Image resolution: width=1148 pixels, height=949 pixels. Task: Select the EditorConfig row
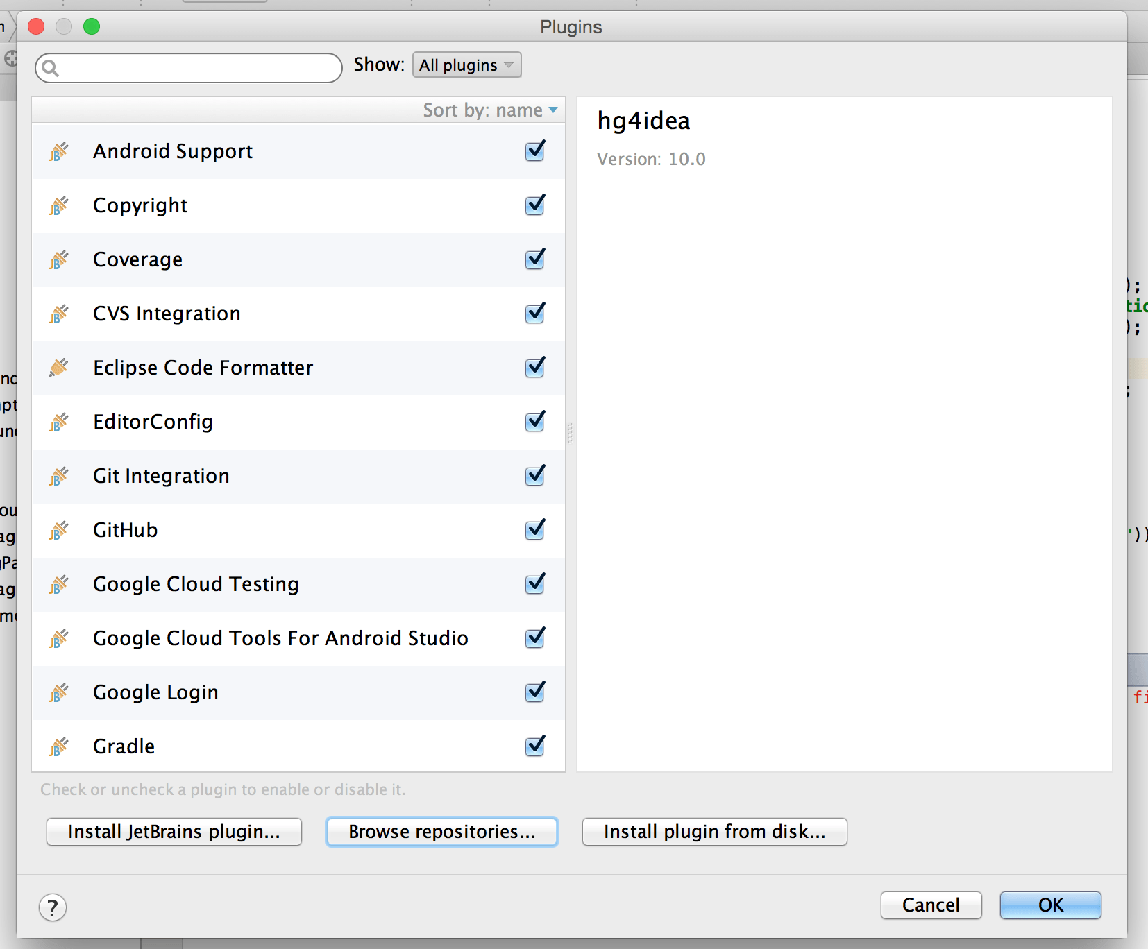pyautogui.click(x=298, y=422)
